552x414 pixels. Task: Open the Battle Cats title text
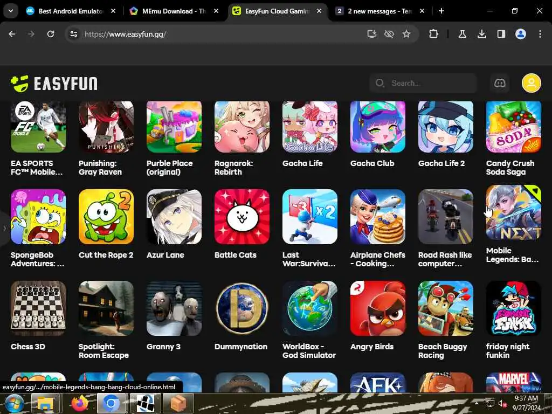[236, 255]
